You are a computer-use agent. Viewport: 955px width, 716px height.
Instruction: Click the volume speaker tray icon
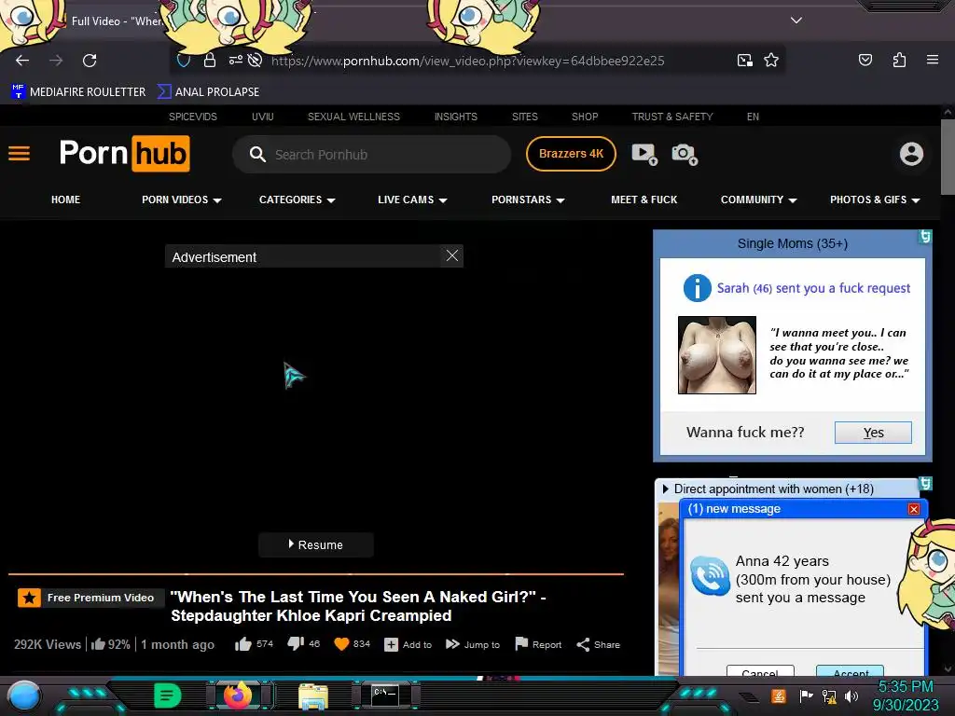click(x=851, y=696)
